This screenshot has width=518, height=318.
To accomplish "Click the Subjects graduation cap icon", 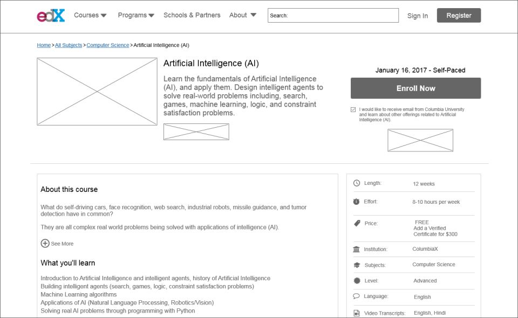I will tap(356, 265).
